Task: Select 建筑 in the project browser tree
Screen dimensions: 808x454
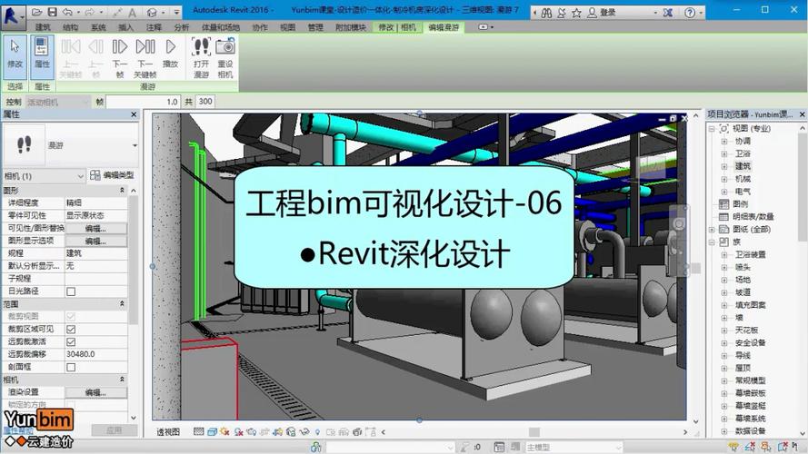Action: (x=743, y=166)
